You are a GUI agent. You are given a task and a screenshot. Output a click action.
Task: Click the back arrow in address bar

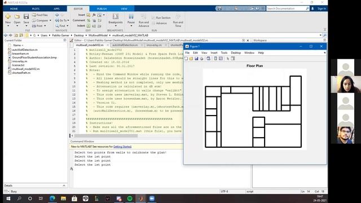point(6,36)
